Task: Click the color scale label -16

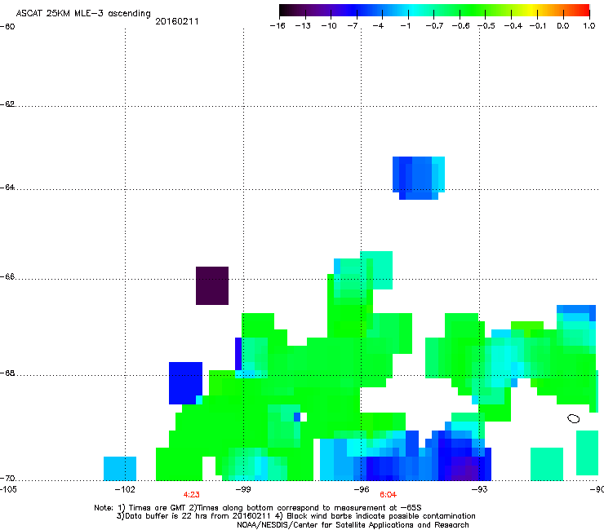Action: coord(278,26)
